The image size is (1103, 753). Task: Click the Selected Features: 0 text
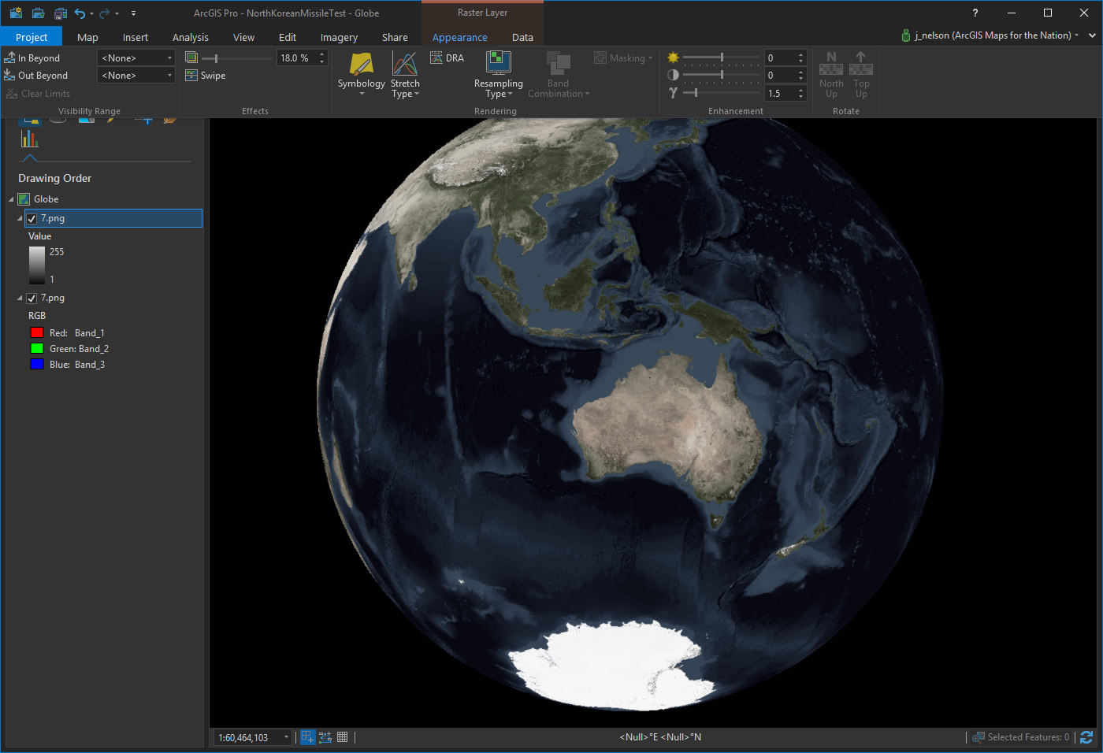pyautogui.click(x=1029, y=737)
